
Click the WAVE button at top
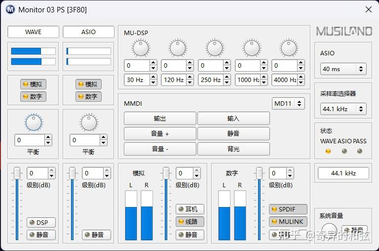pyautogui.click(x=33, y=32)
